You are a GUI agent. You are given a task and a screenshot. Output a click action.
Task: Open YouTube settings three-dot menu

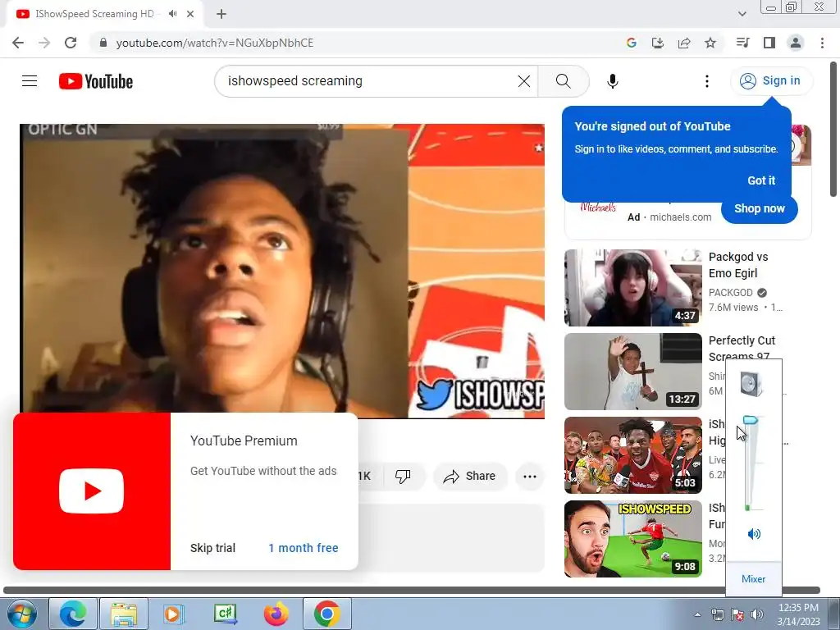click(x=706, y=81)
